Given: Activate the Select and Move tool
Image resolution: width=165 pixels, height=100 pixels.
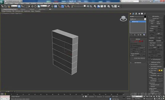Looking at the screenshot, I should pyautogui.click(x=32, y=6).
